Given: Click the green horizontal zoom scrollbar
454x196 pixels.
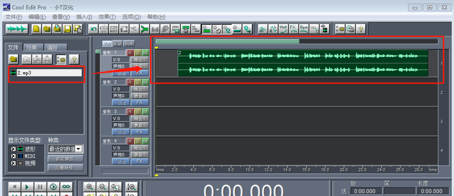Looking at the screenshot, I should [x=227, y=42].
